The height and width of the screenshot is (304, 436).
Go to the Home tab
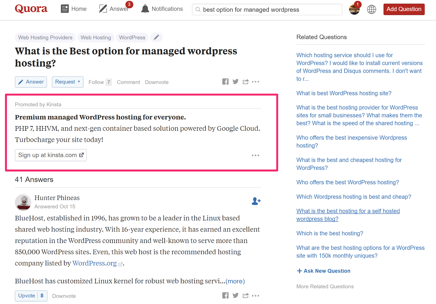pos(74,9)
